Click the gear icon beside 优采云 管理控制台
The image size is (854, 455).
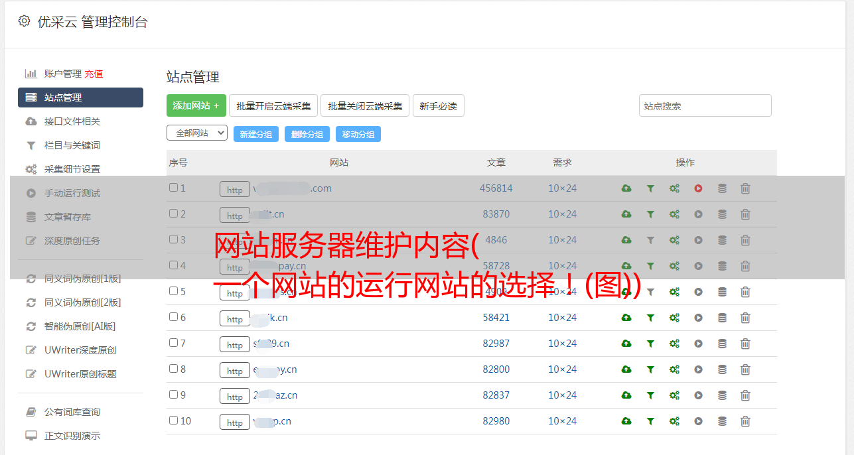[25, 21]
